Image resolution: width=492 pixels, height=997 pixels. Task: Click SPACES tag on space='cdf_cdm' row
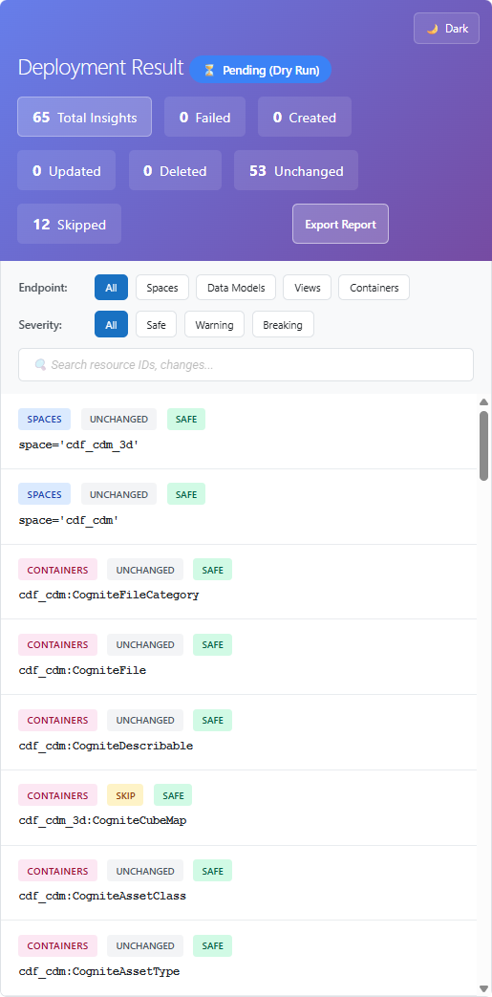click(x=45, y=494)
